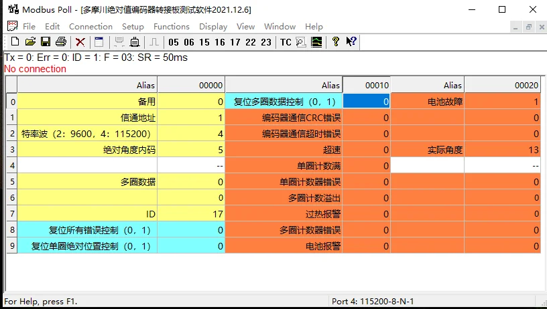Open the Functions menu
Screen dimensions: 547x309
pyautogui.click(x=172, y=27)
